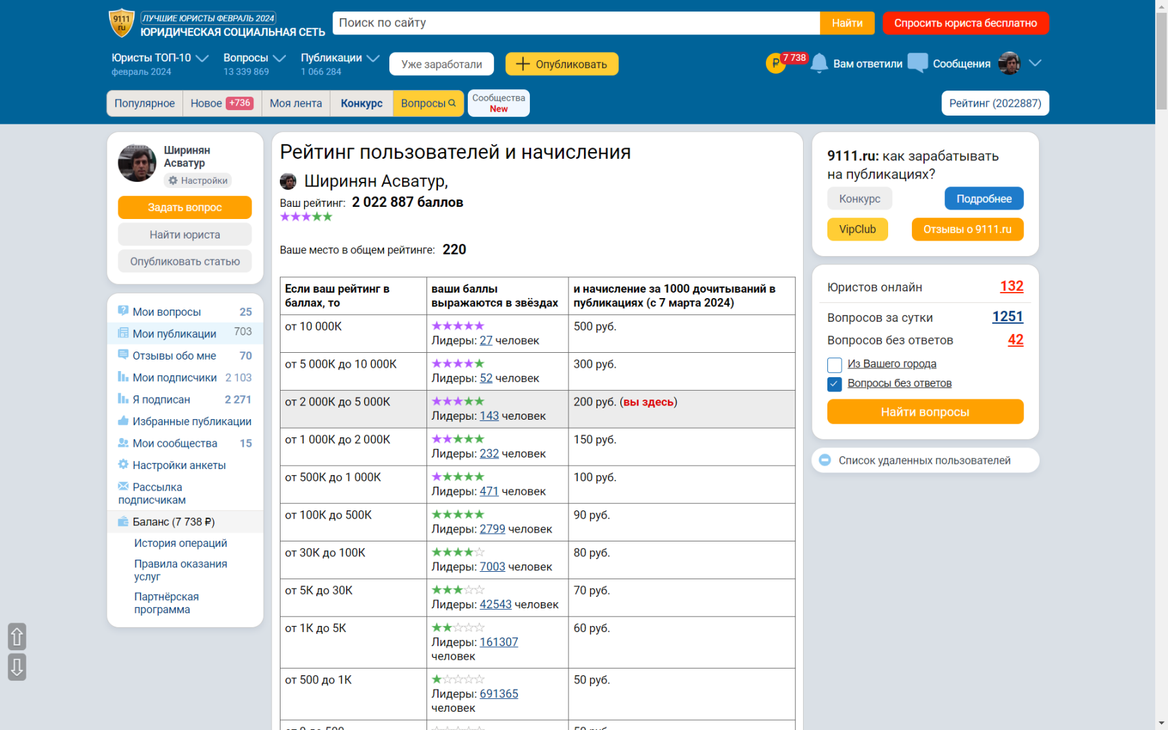This screenshot has width=1168, height=730.
Task: Uncheck the 'Вопросы без ответов' checkbox
Action: [835, 384]
